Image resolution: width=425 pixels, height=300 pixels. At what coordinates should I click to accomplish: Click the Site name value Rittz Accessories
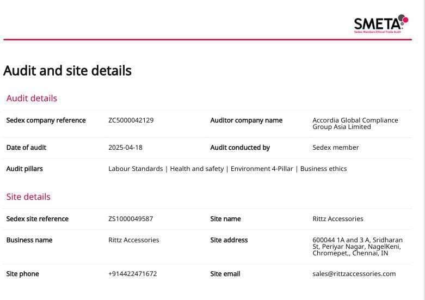tap(338, 219)
